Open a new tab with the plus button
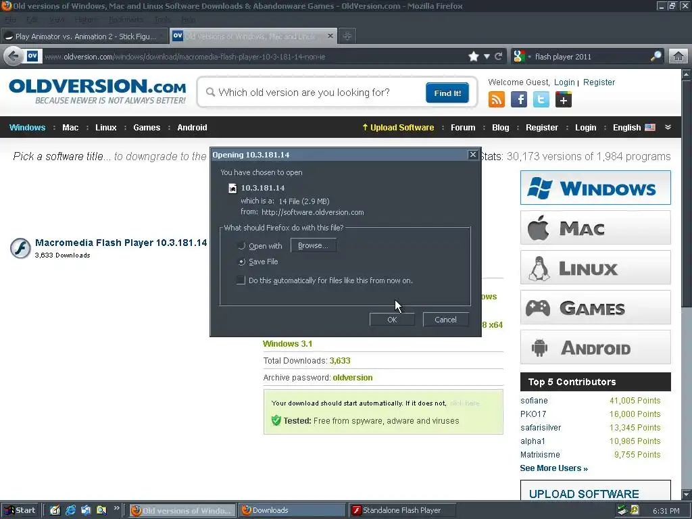692x519 pixels. click(x=347, y=36)
